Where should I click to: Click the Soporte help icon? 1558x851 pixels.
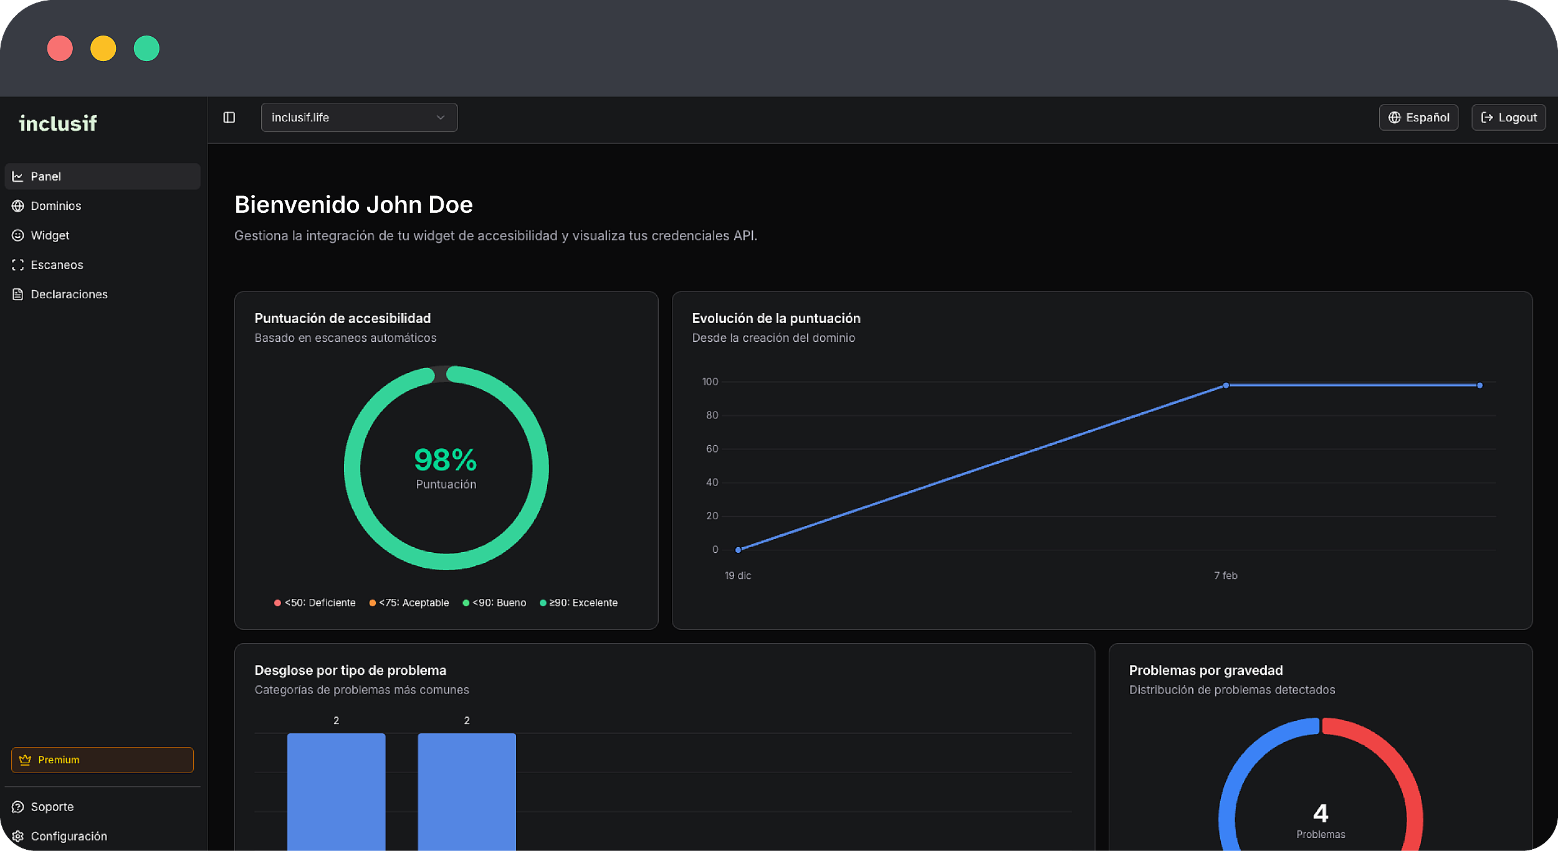click(x=18, y=807)
